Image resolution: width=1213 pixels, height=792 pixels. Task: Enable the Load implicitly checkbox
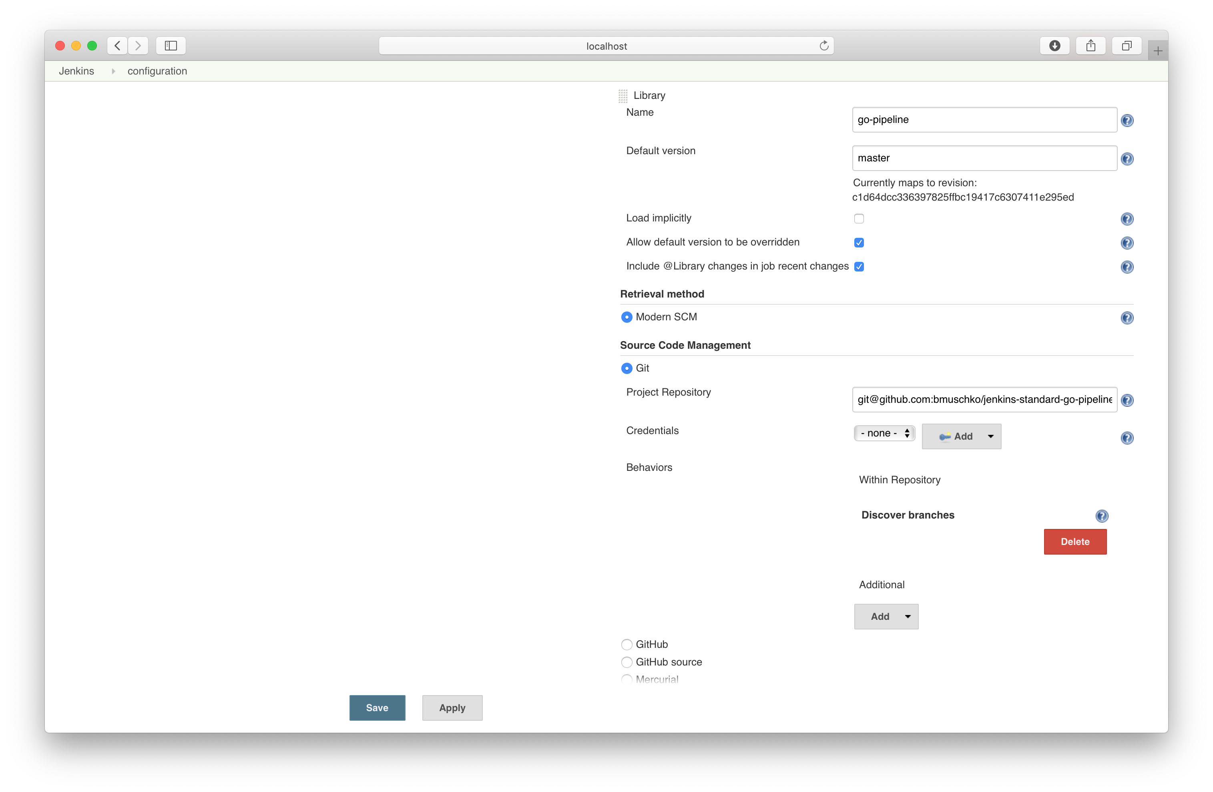click(859, 218)
